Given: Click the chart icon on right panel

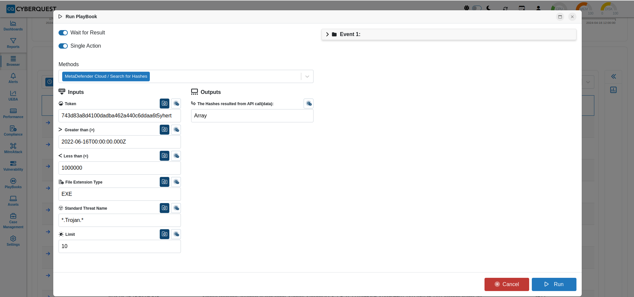Looking at the screenshot, I should [x=613, y=90].
